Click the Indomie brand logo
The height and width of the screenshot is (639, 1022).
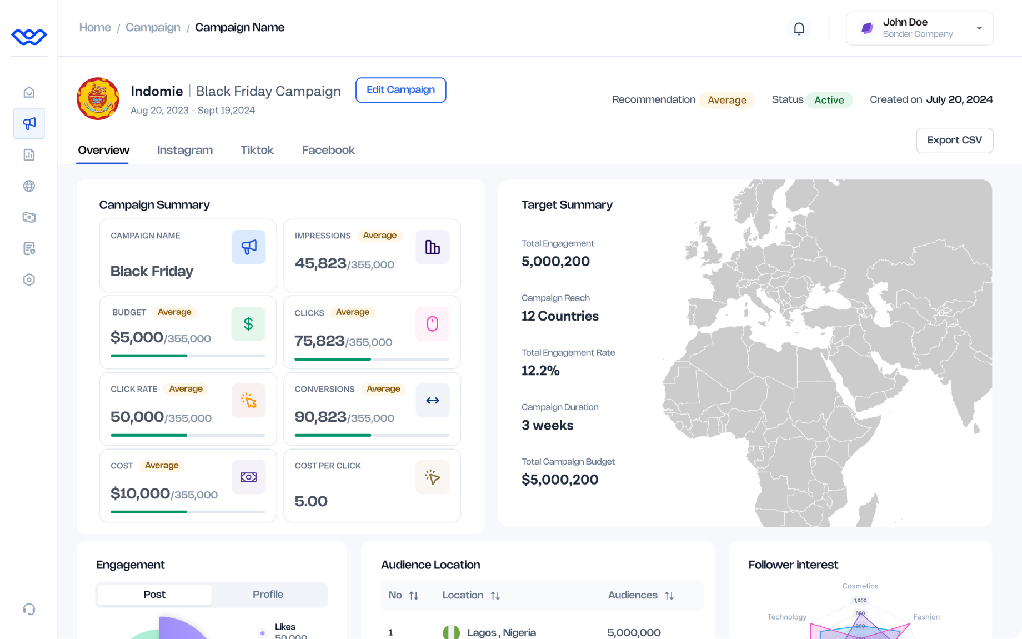pyautogui.click(x=98, y=99)
